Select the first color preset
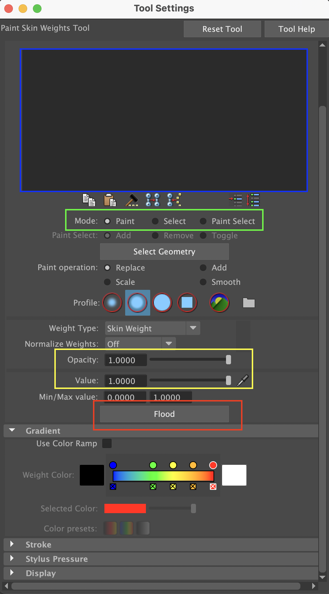Screen dimensions: 329x594 coord(110,528)
